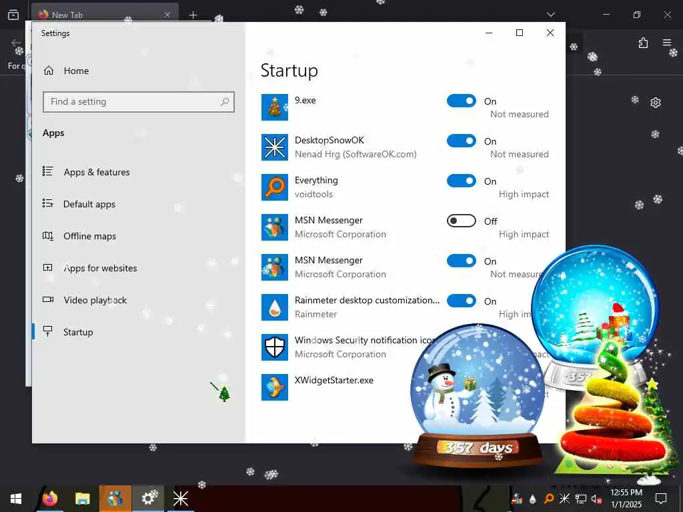Click the Startup page heading
683x512 pixels.
click(289, 71)
